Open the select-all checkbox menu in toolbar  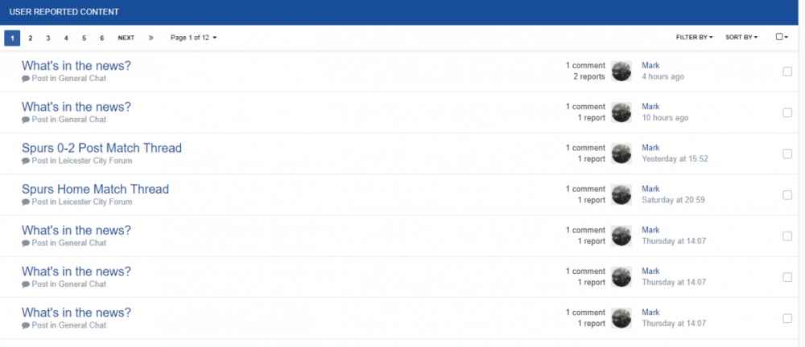coord(782,37)
